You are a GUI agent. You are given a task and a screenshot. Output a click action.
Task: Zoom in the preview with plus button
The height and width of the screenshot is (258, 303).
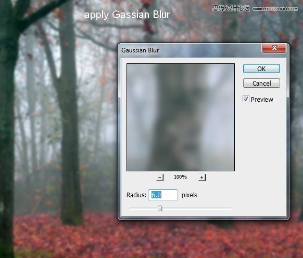[x=202, y=177]
